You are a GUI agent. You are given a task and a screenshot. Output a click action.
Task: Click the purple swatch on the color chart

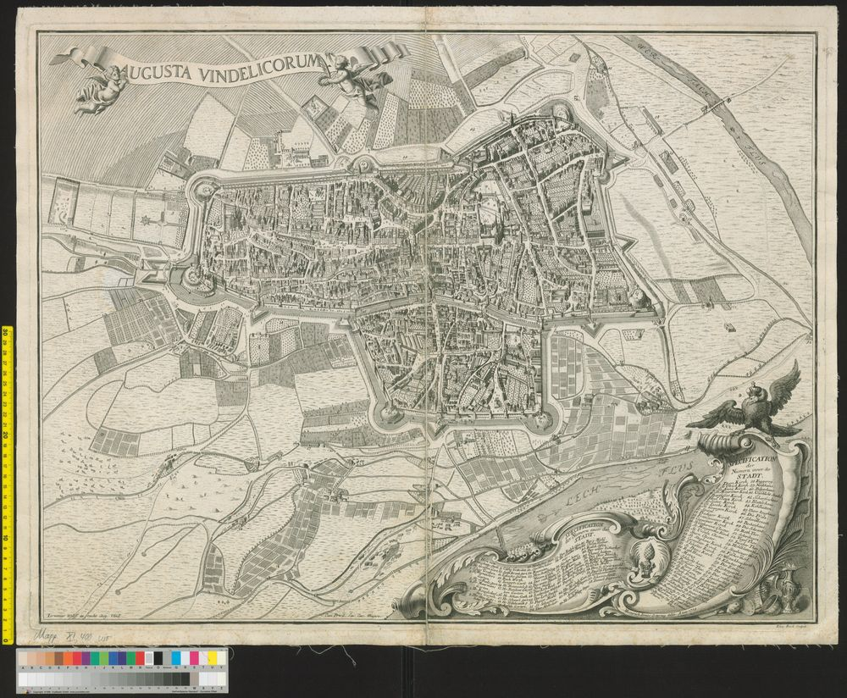pyautogui.click(x=86, y=658)
